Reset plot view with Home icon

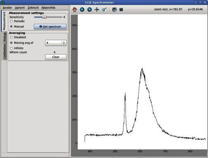(75, 9)
